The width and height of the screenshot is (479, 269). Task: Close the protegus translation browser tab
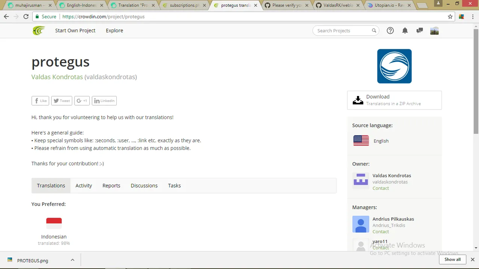(256, 6)
